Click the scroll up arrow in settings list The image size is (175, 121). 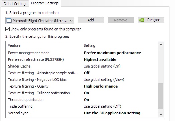click(x=161, y=45)
